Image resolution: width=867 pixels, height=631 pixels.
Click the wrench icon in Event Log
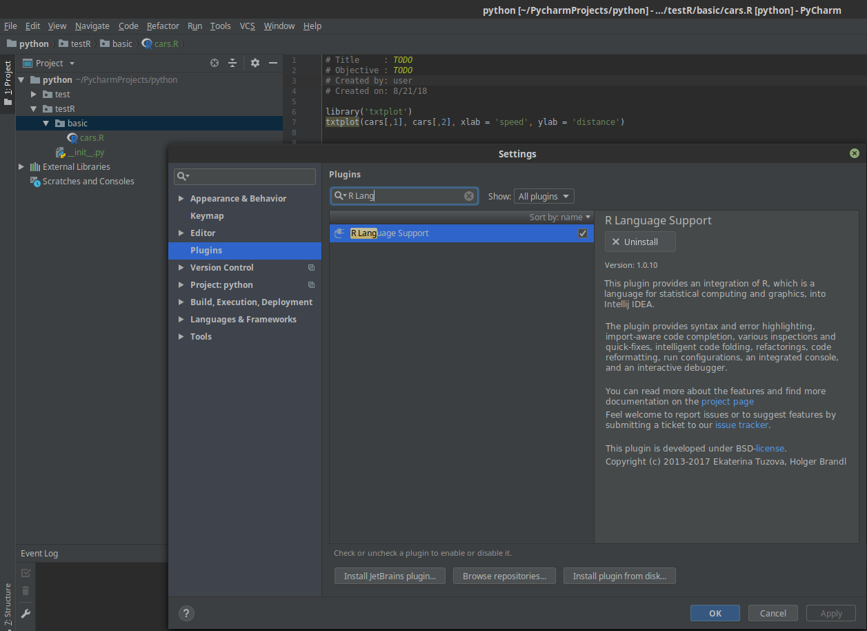pyautogui.click(x=26, y=613)
